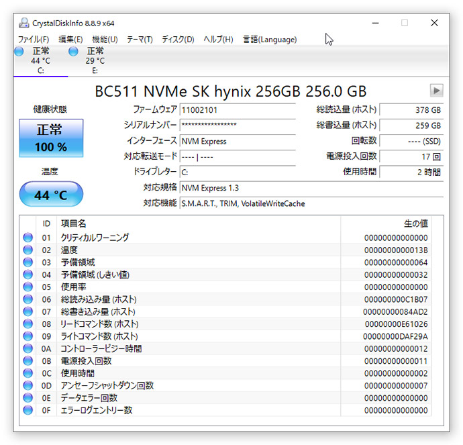Image resolution: width=463 pixels, height=445 pixels.
Task: Click the 項目名 column header
Action: tap(199, 224)
